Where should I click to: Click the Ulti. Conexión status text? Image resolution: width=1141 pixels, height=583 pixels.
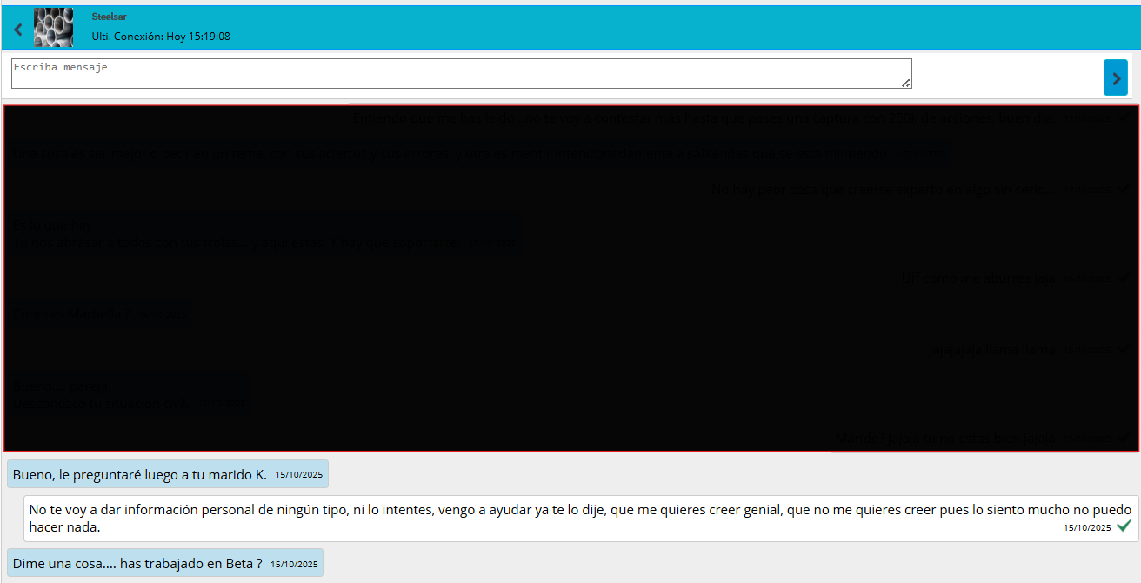click(161, 37)
